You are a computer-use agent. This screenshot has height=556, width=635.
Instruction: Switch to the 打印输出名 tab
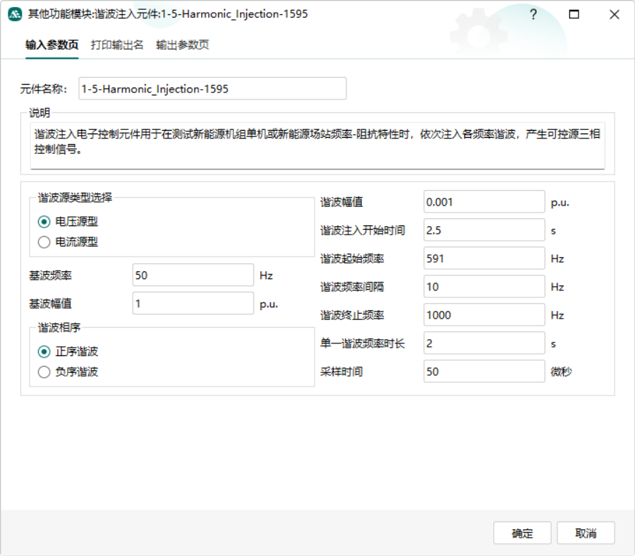[x=117, y=45]
